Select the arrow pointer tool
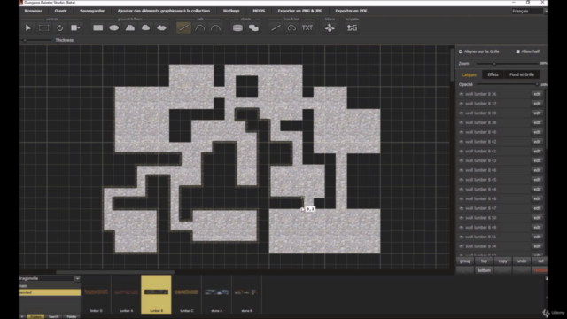Viewport: 567px width, 319px height. 27,27
